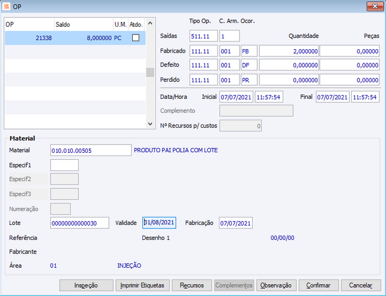Edit the Material code field 010.010.00505

[91, 150]
